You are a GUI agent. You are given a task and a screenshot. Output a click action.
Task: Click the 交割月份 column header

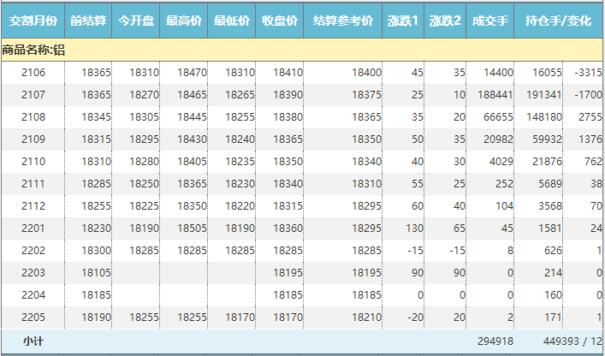click(33, 20)
